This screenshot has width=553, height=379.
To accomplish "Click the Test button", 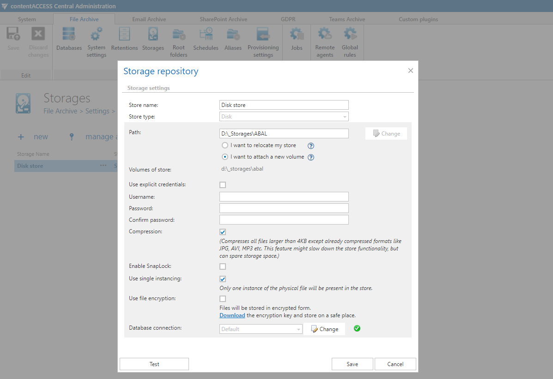I will 154,364.
